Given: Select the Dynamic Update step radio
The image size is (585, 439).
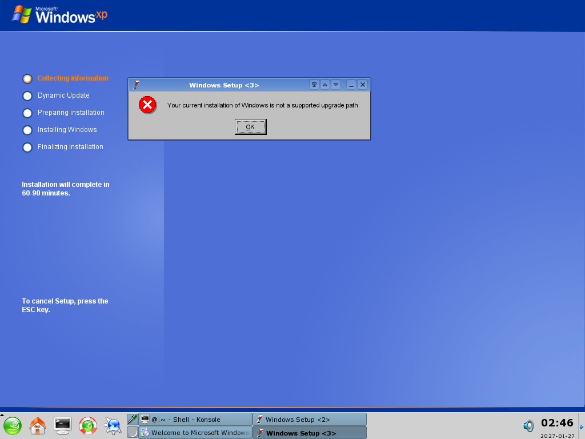Looking at the screenshot, I should 27,96.
